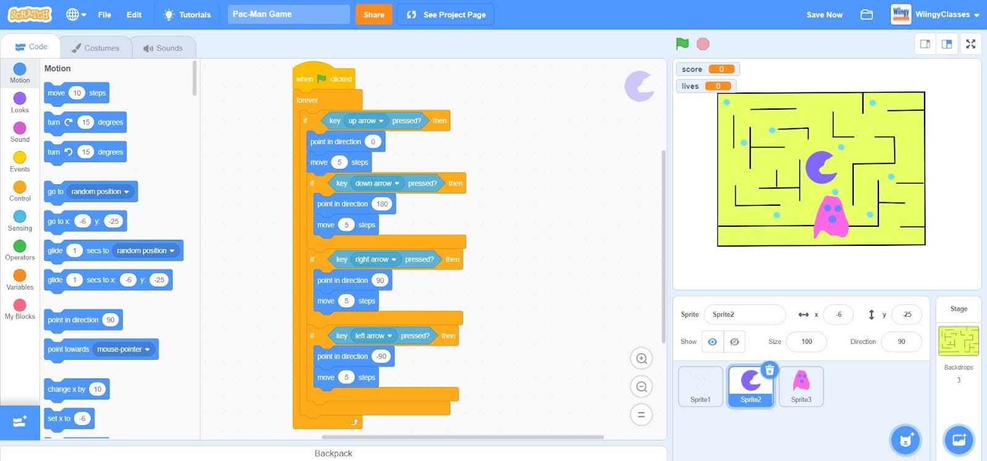Screen dimensions: 987x461
Task: Open the up arrow key dropdown in script
Action: pos(366,121)
